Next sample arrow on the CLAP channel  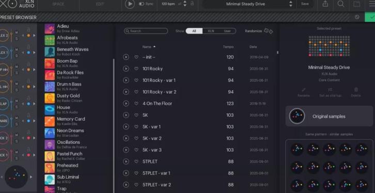click(34, 104)
